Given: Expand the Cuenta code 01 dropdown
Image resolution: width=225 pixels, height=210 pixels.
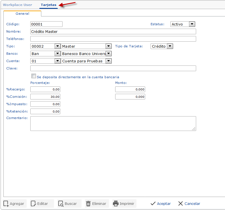Looking at the screenshot, I should pyautogui.click(x=57, y=61).
